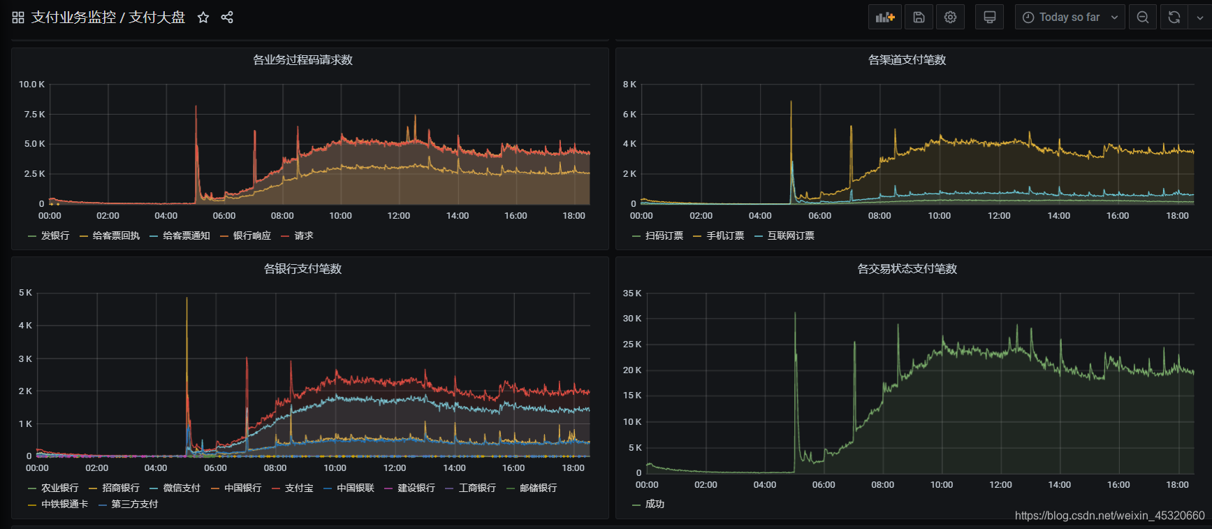Image resolution: width=1212 pixels, height=529 pixels.
Task: Toggle the 中国银联 legend series
Action: point(356,488)
